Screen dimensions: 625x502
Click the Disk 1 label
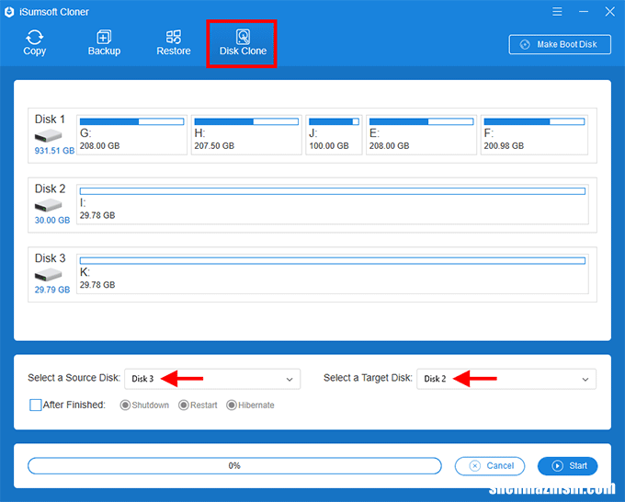click(x=50, y=120)
